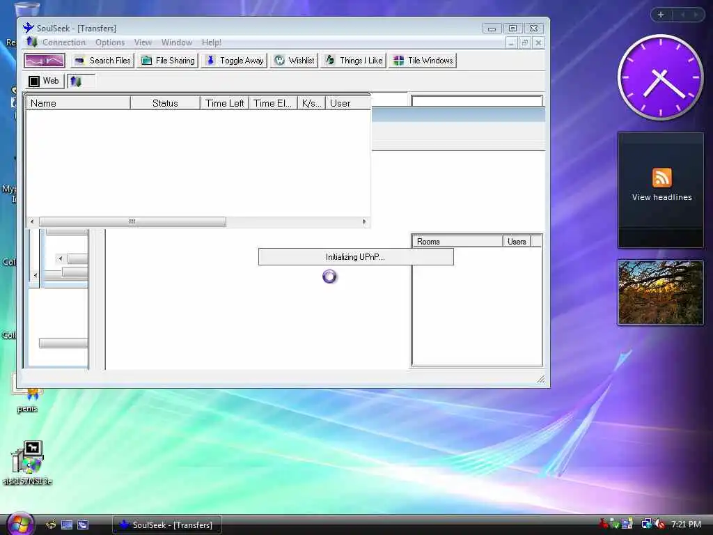
Task: Click switch between windows icon
Action: (84, 525)
